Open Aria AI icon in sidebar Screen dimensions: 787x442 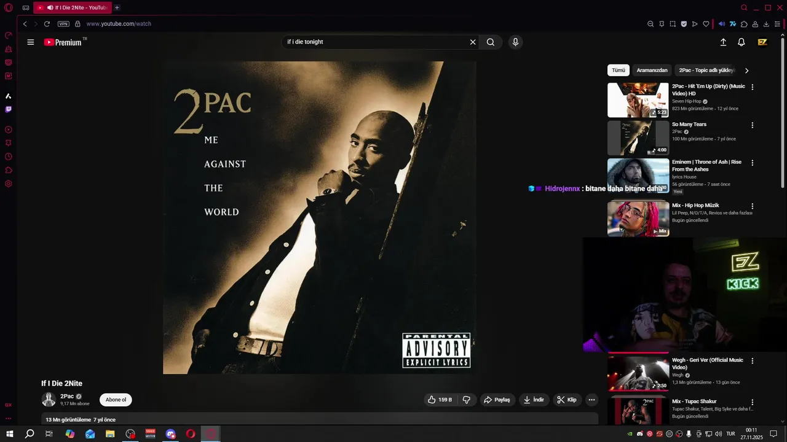click(9, 96)
